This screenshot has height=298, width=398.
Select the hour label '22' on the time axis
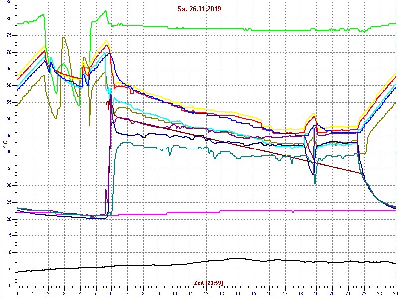pos(364,293)
